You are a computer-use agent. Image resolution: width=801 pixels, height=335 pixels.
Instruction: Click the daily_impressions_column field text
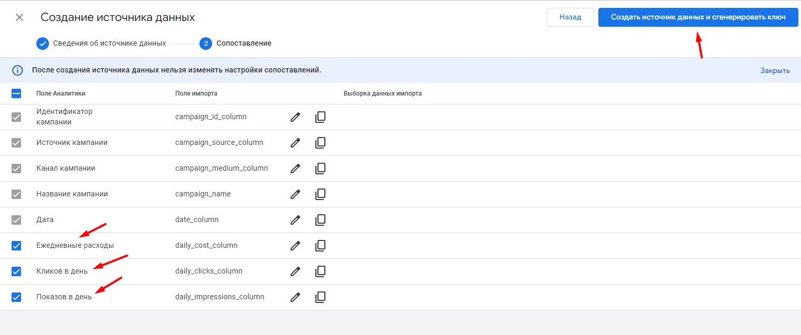pyautogui.click(x=219, y=297)
